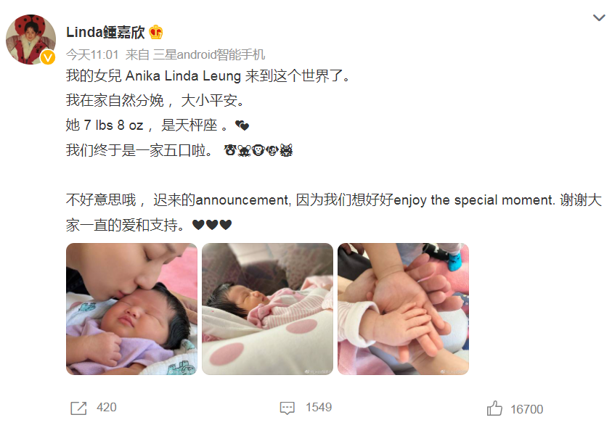Open photo of mother kissing baby
Screen dimensions: 612x428
click(x=131, y=309)
